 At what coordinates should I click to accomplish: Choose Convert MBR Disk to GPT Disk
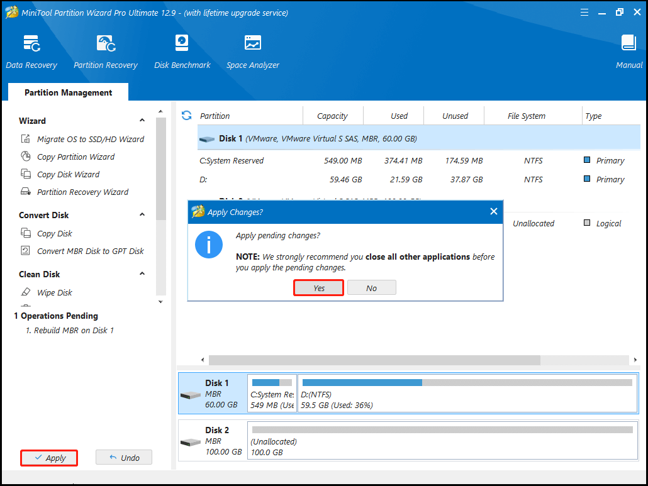(90, 251)
